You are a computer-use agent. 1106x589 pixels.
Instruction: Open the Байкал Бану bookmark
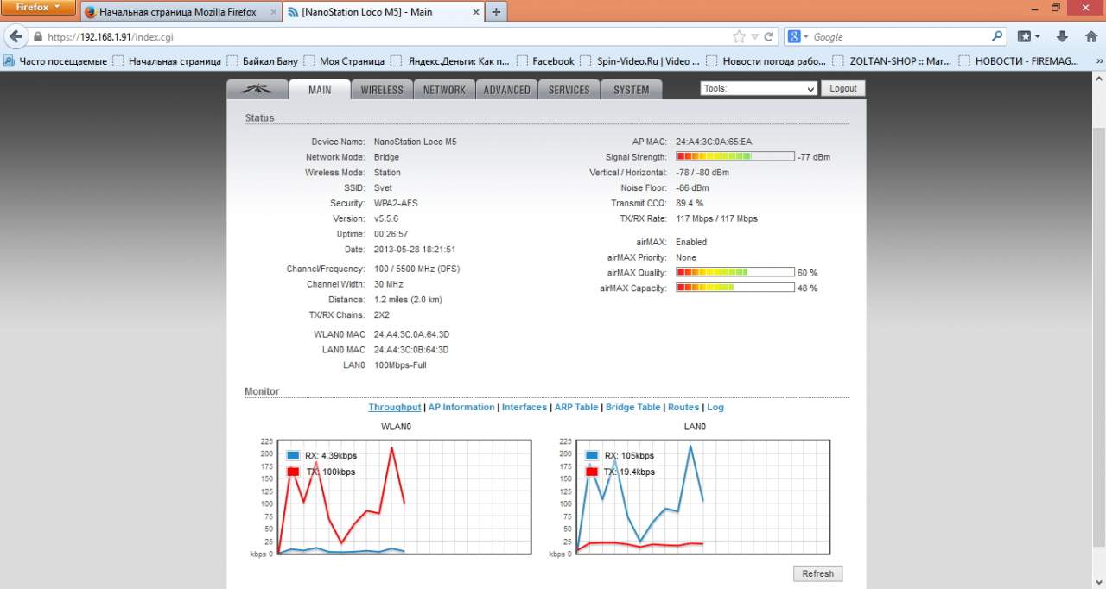[263, 61]
